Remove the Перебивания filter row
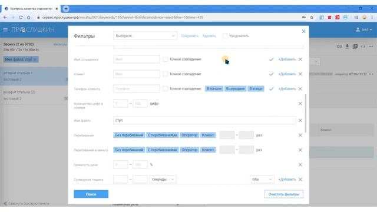The height and width of the screenshot is (212, 377). pyautogui.click(x=300, y=135)
